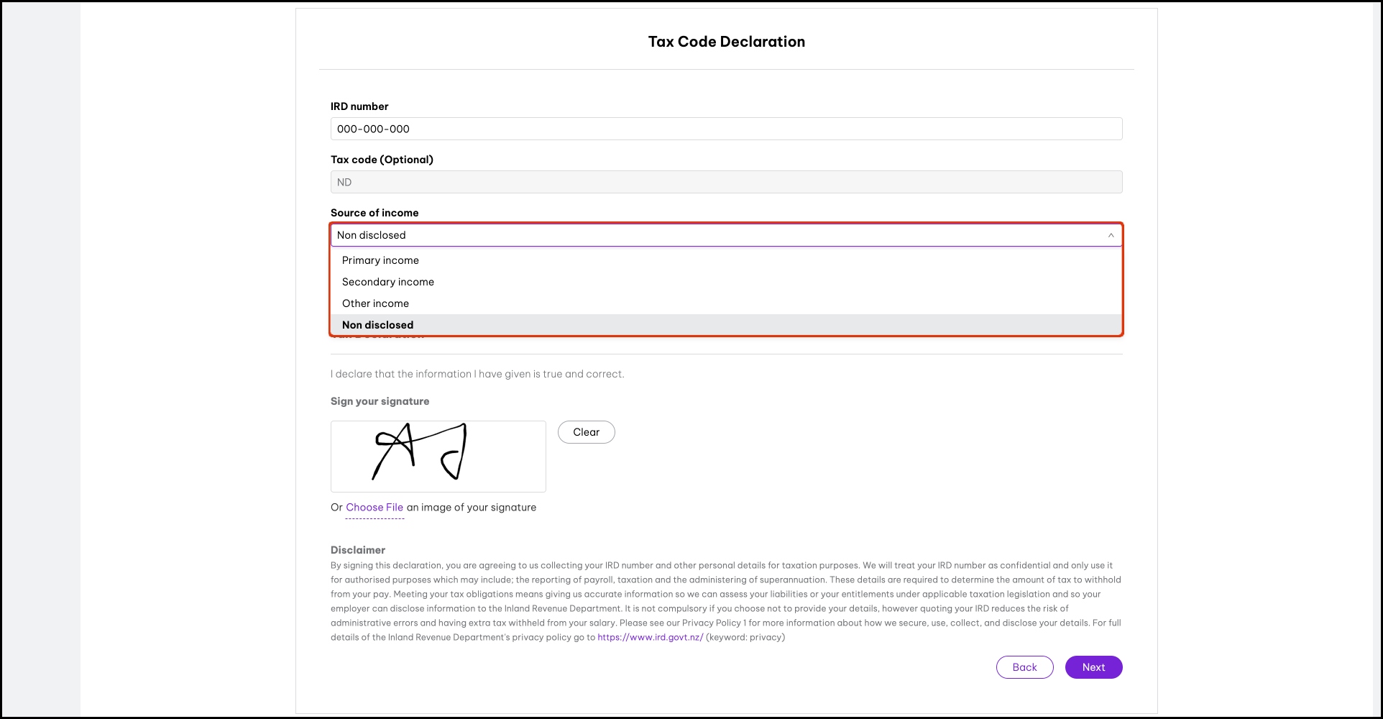Click the disabled Tax code field
1383x719 pixels.
click(x=726, y=183)
